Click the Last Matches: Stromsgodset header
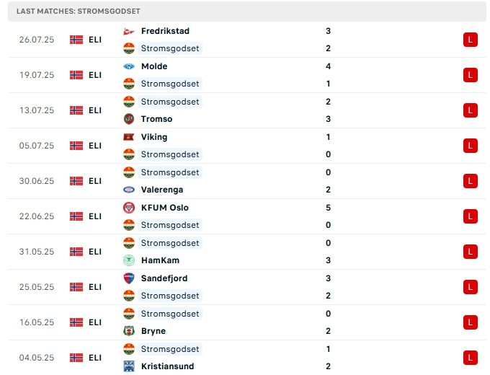 click(78, 12)
